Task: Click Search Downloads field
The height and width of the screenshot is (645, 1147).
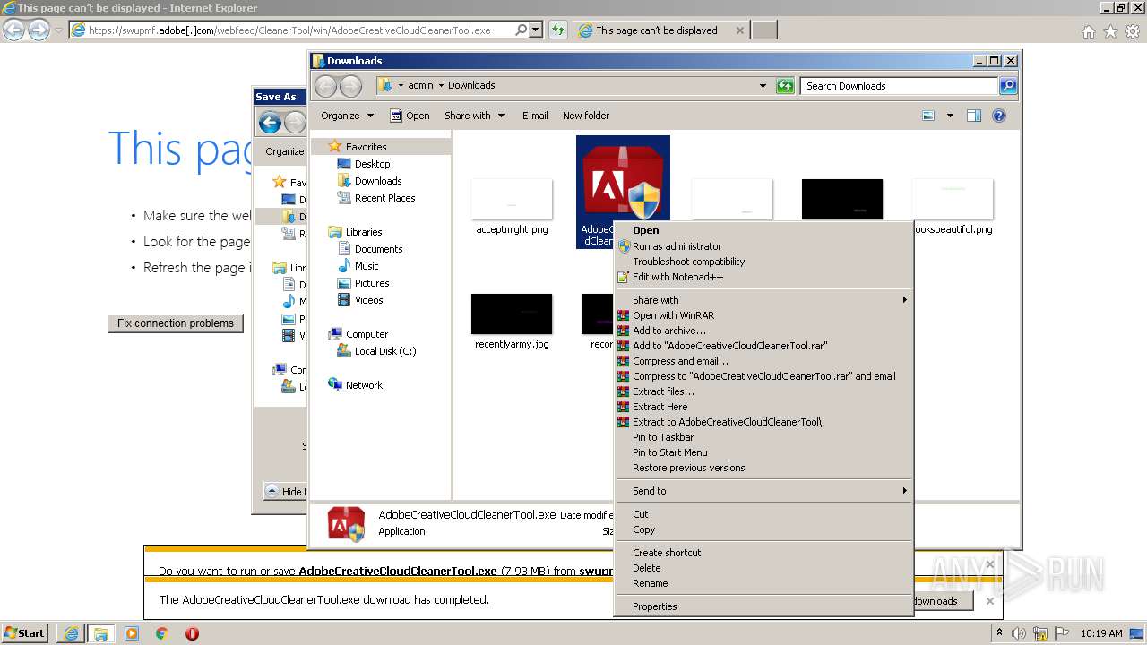Action: 899,86
